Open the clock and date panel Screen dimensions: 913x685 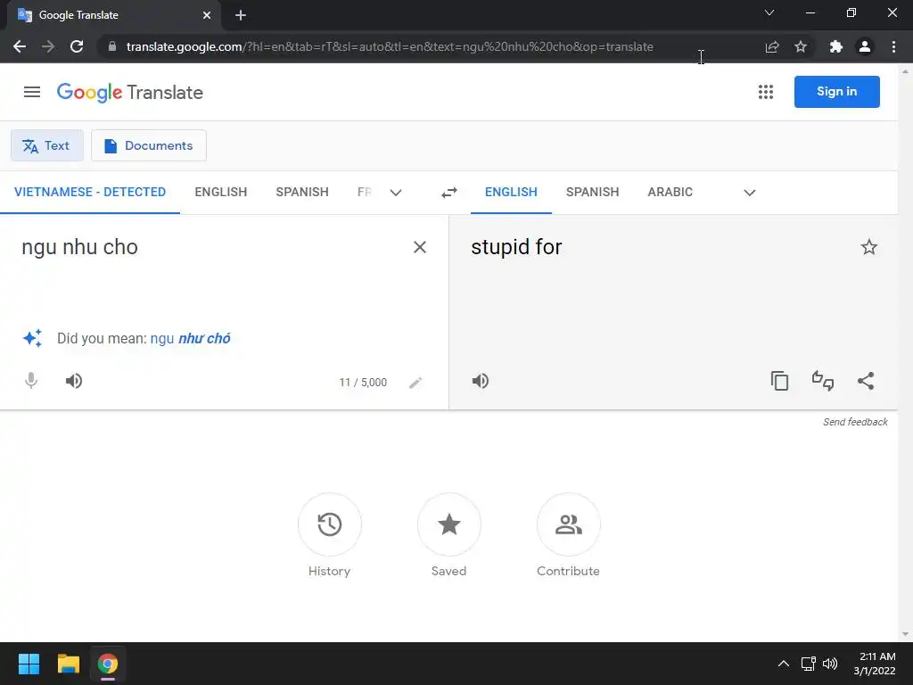pyautogui.click(x=875, y=664)
